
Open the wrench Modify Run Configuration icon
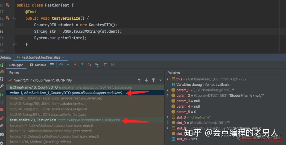pyautogui.click(x=2, y=86)
